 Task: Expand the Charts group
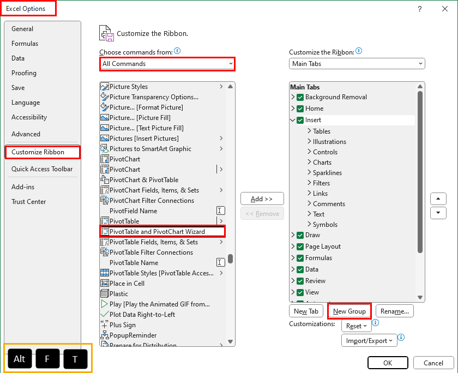309,162
